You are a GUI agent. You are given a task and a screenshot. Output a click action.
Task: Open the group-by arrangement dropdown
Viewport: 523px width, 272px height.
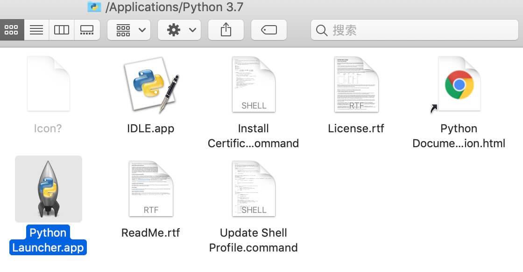tap(129, 30)
